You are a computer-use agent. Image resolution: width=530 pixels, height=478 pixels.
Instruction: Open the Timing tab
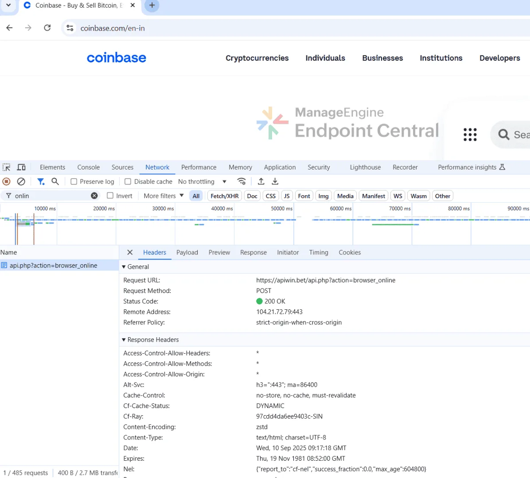(319, 253)
